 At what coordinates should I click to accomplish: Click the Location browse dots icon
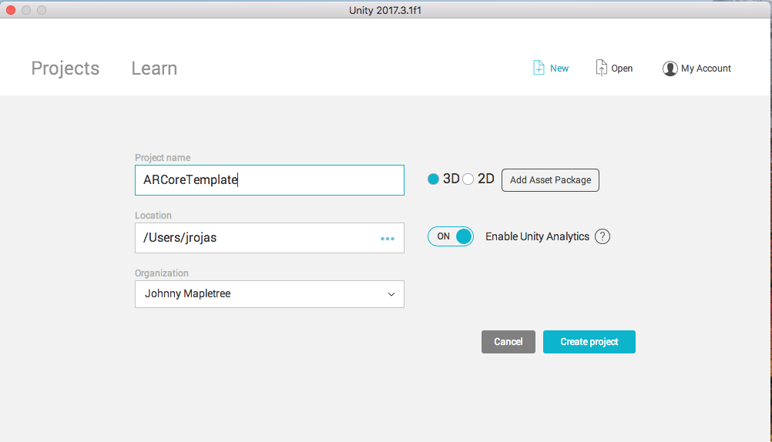(x=388, y=239)
